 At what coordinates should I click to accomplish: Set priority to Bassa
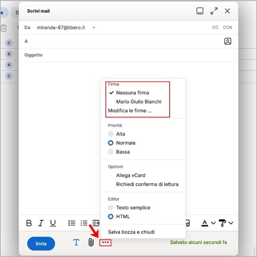[x=119, y=152]
